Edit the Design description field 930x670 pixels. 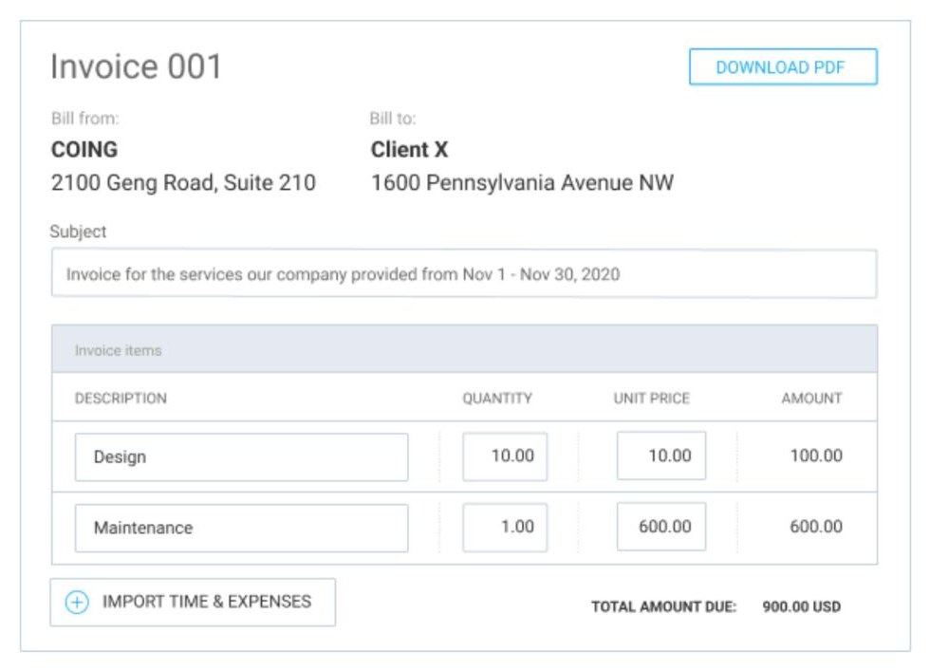[x=241, y=457]
